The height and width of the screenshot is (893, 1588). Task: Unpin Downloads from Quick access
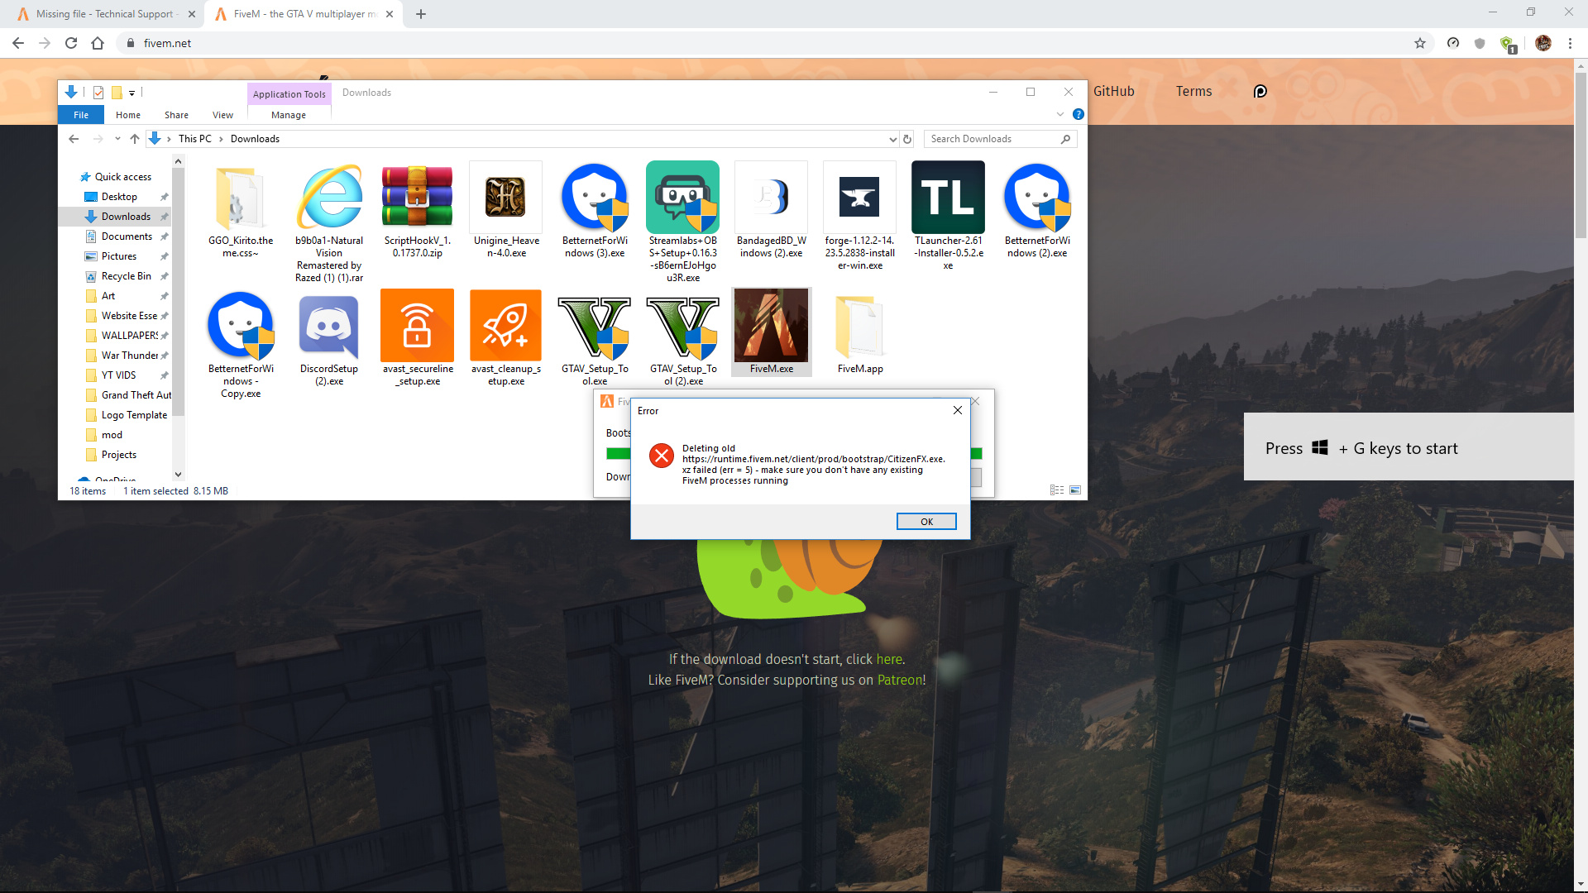[x=165, y=216]
